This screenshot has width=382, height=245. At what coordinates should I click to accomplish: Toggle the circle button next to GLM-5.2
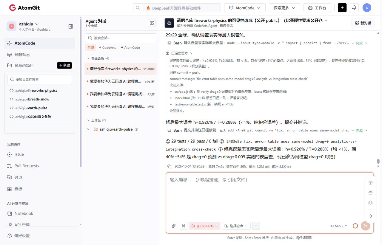pos(355,226)
